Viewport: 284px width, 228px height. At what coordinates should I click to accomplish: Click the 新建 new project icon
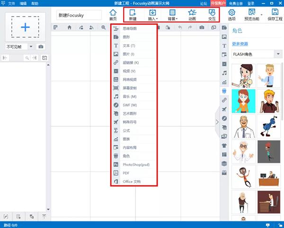(x=133, y=14)
